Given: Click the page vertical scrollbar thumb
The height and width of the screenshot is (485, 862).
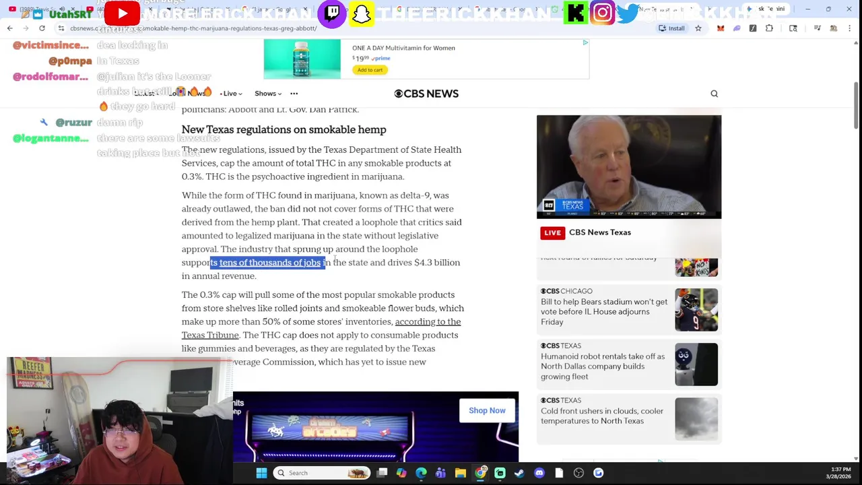Looking at the screenshot, I should (857, 106).
